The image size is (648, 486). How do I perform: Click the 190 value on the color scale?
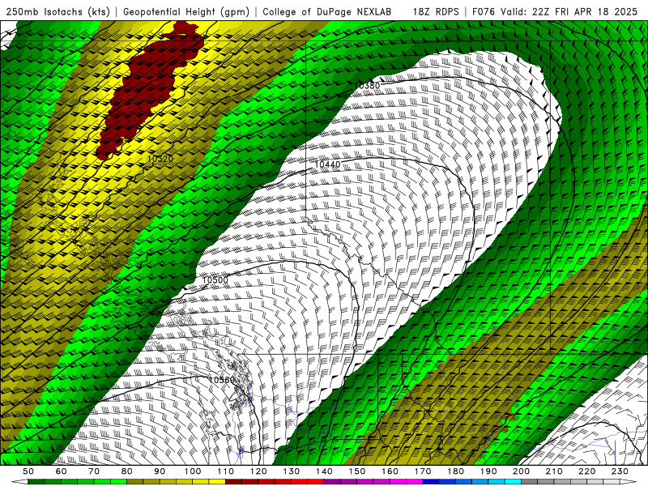pos(489,471)
